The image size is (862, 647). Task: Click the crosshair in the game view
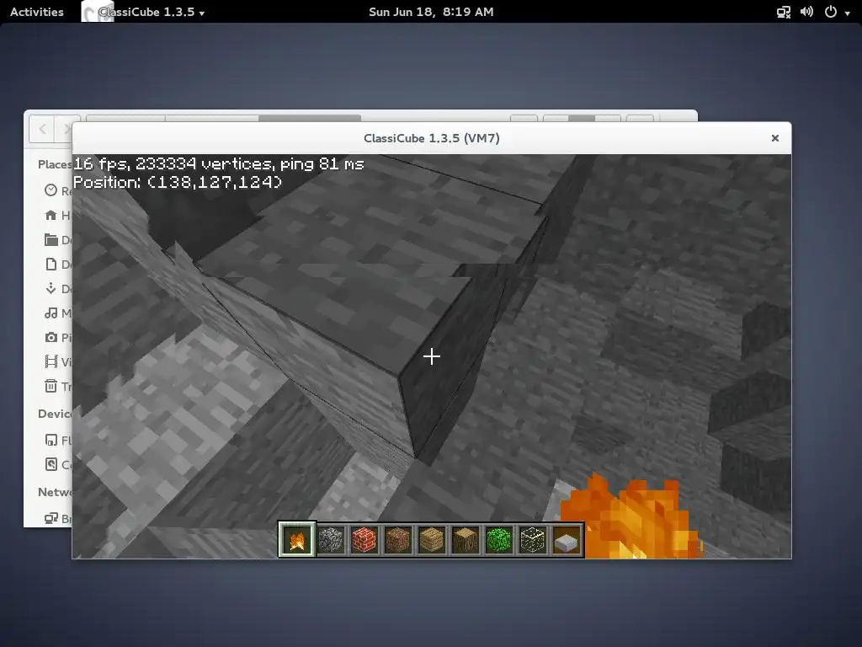pos(432,356)
